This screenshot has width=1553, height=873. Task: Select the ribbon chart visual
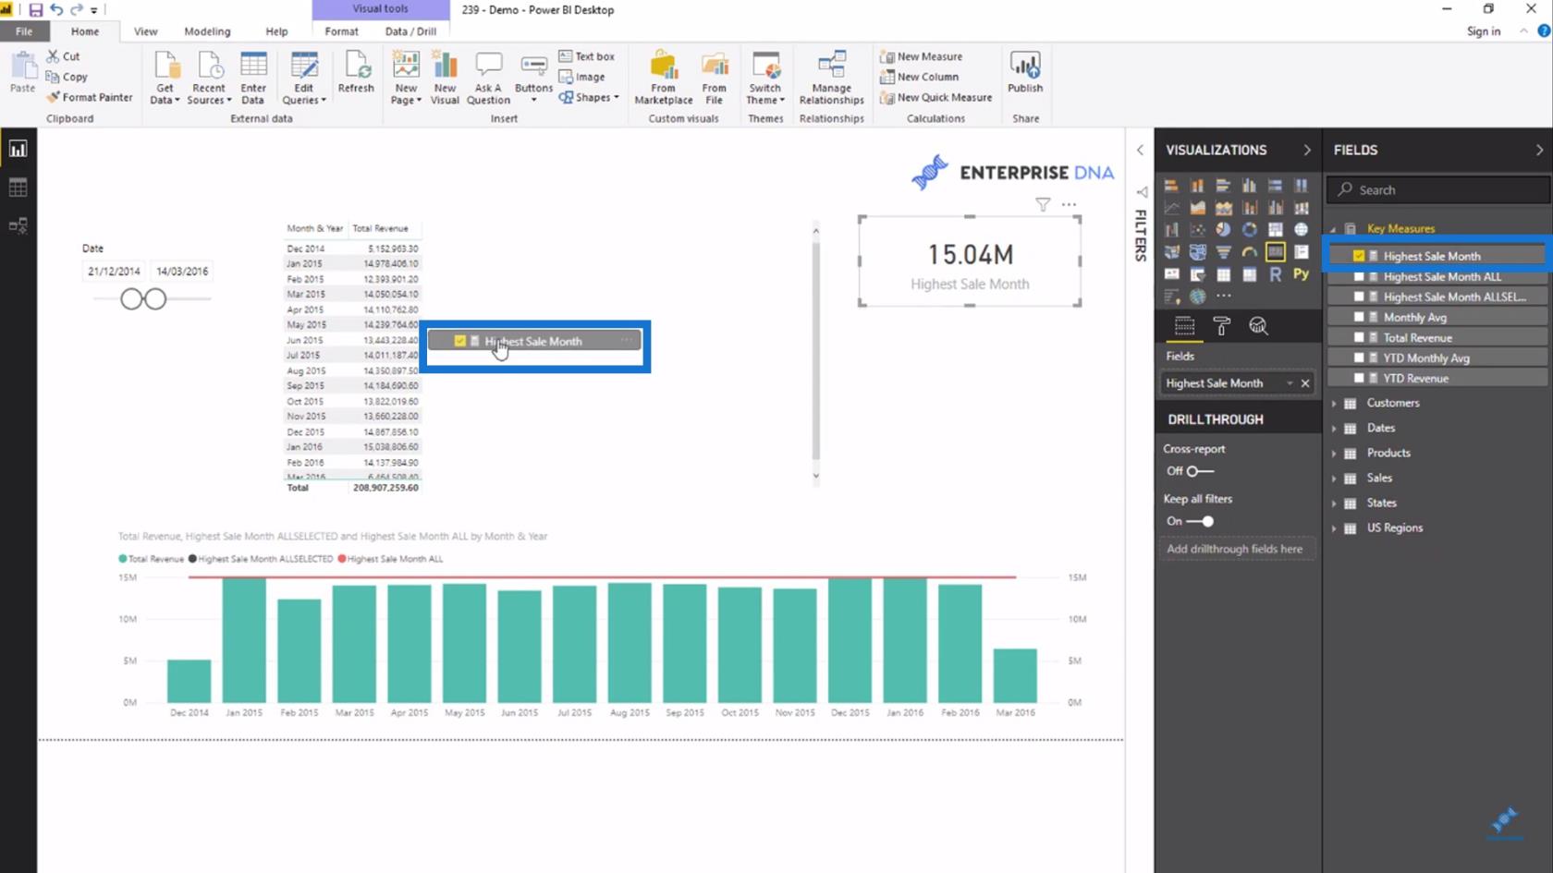pos(1302,208)
